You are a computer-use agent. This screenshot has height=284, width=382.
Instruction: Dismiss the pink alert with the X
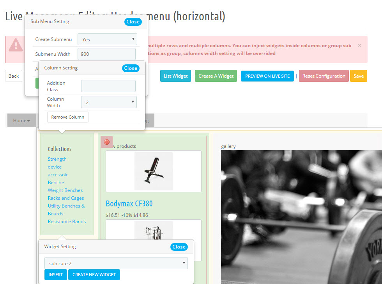tap(359, 45)
